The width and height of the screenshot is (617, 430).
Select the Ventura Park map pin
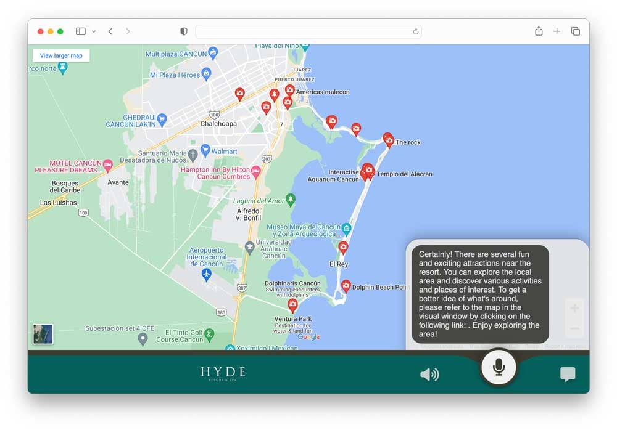coord(292,305)
